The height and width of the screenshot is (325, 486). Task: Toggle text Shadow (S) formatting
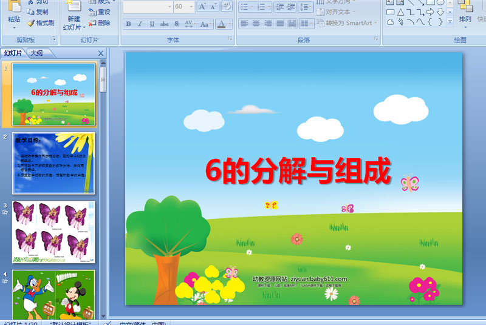(176, 24)
